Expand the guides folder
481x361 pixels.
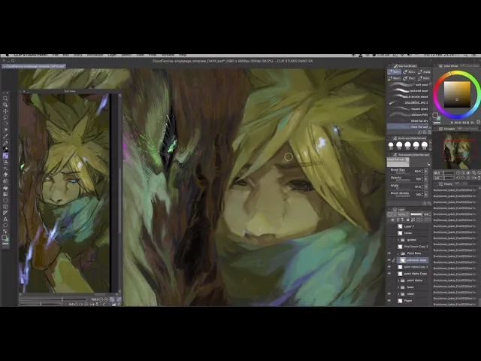click(x=398, y=240)
